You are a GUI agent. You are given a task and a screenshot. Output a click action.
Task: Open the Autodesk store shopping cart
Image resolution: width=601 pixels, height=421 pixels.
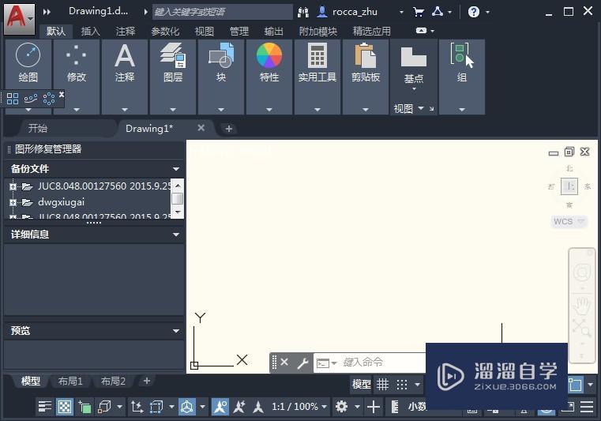(x=419, y=12)
